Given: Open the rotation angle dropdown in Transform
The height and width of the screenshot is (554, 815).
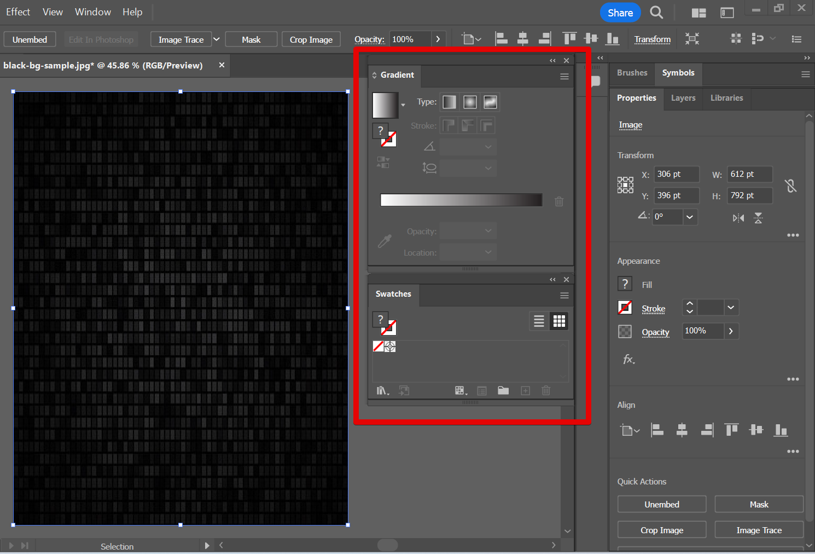Looking at the screenshot, I should coord(690,217).
